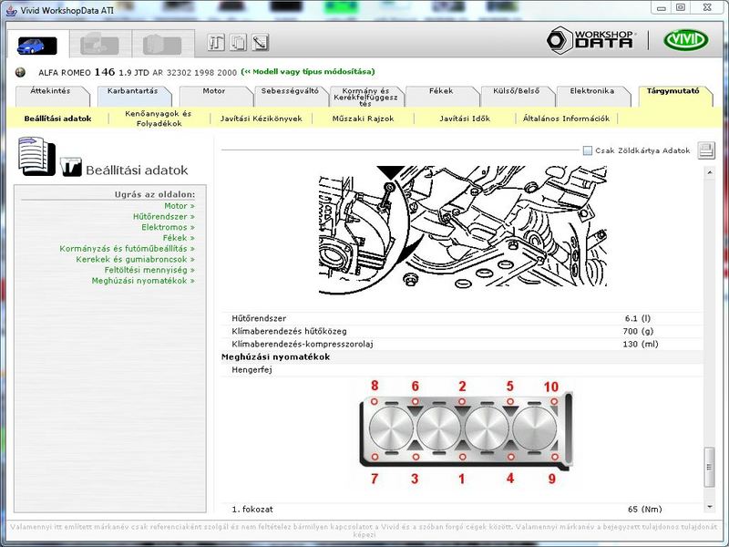Click the cylinder head bolt sequence diagram
The height and width of the screenshot is (547, 729).
click(x=466, y=432)
